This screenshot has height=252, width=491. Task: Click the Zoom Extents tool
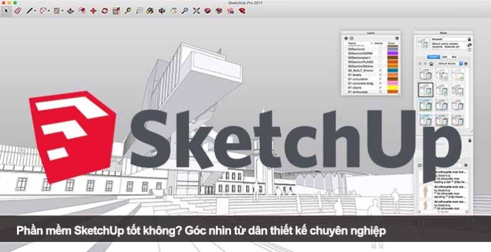coord(196,11)
